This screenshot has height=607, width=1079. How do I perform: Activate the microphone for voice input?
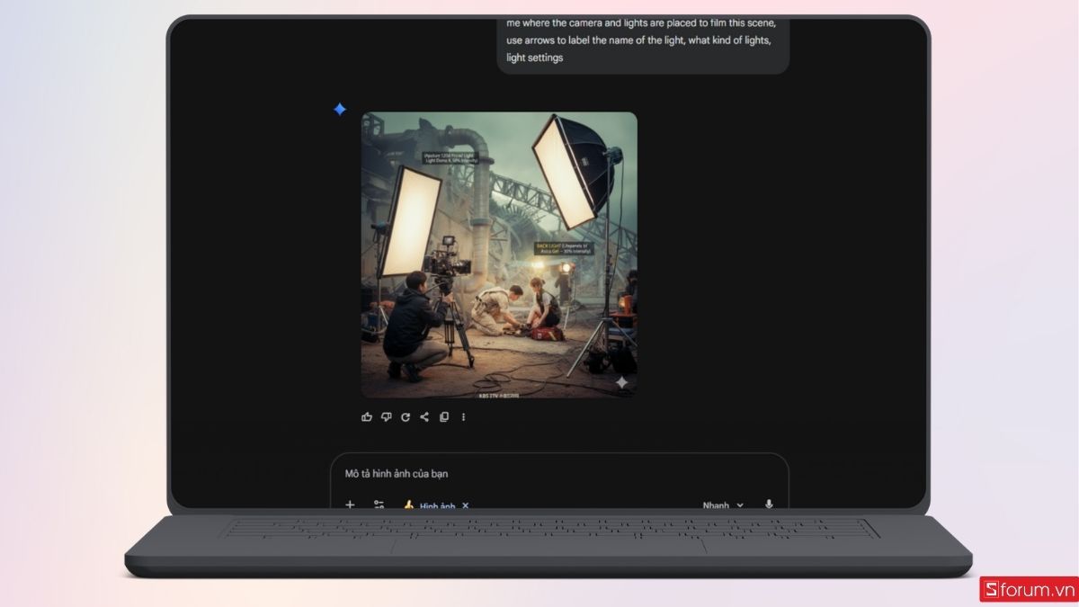[769, 504]
